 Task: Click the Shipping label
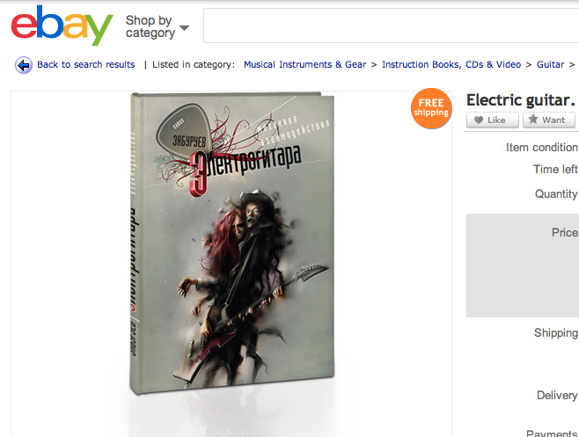556,333
